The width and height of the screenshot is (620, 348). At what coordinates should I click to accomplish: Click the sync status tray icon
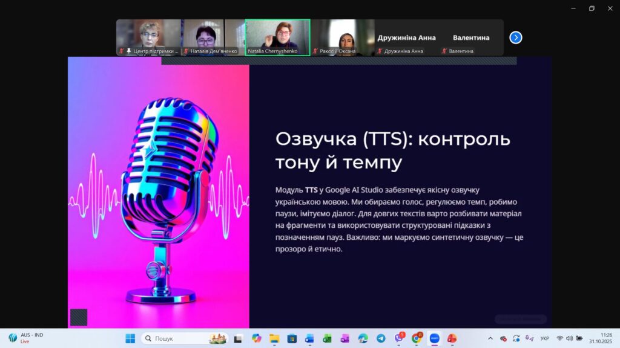click(x=516, y=338)
